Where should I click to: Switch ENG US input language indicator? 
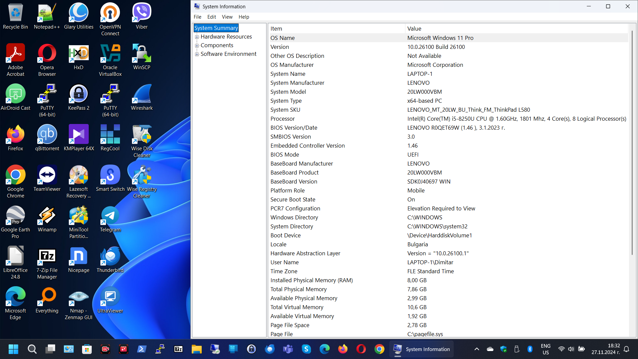coord(546,349)
